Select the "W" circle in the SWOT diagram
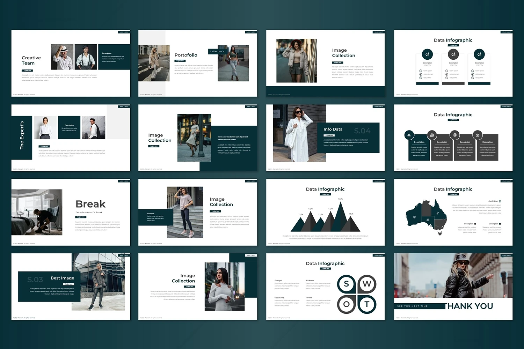 click(367, 284)
